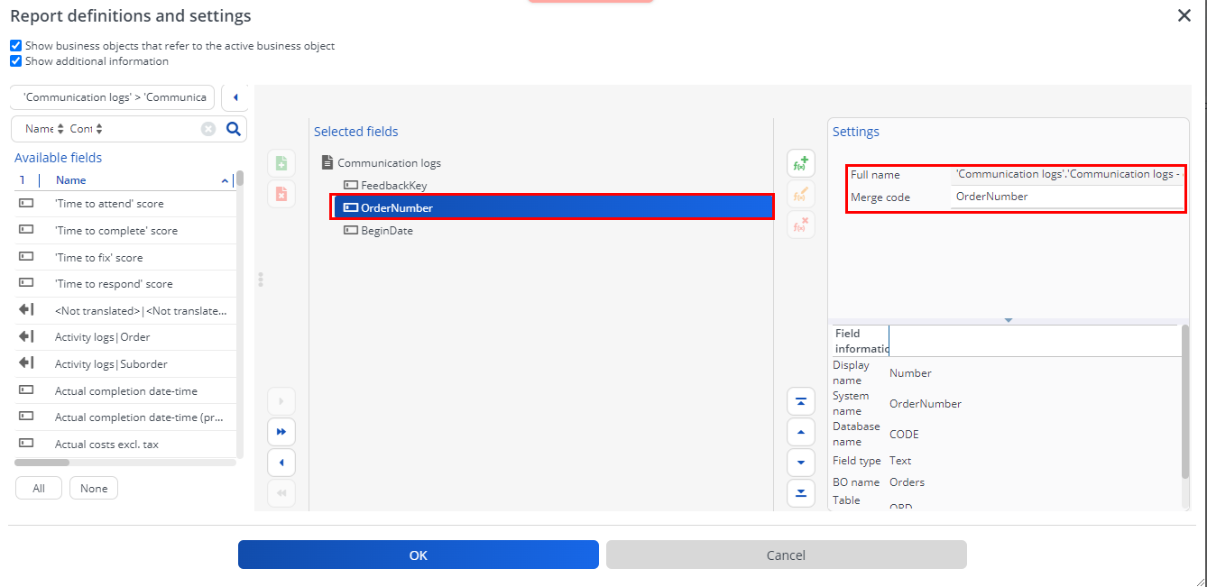This screenshot has height=587, width=1207.
Task: Clear the search filter with X icon
Action: click(x=208, y=129)
